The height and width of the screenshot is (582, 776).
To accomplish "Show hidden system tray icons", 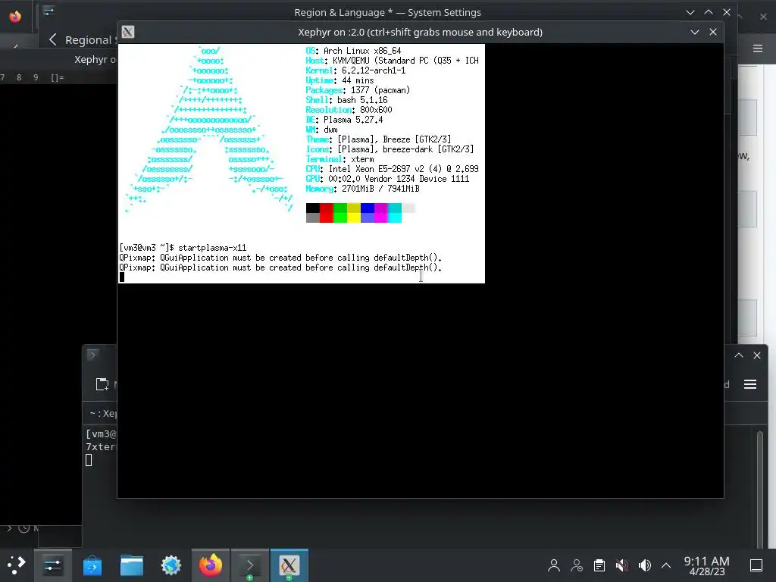I will pos(666,565).
